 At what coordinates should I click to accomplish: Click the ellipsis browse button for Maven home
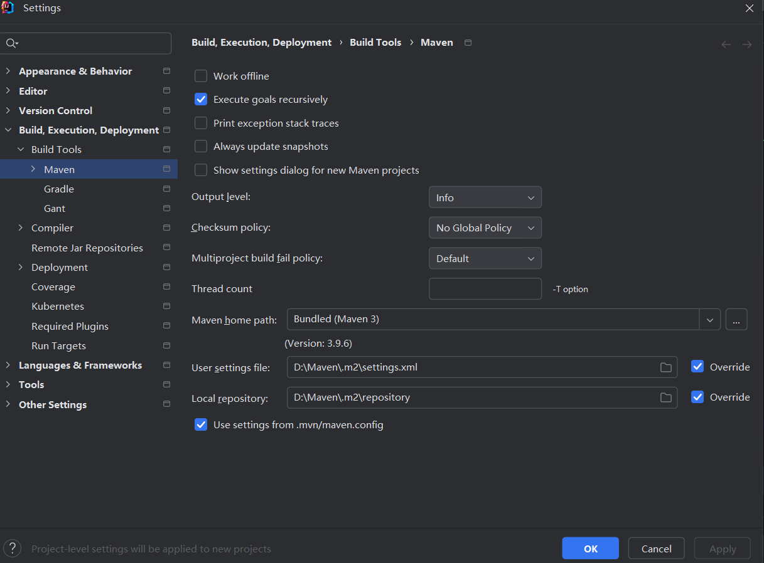pyautogui.click(x=736, y=319)
